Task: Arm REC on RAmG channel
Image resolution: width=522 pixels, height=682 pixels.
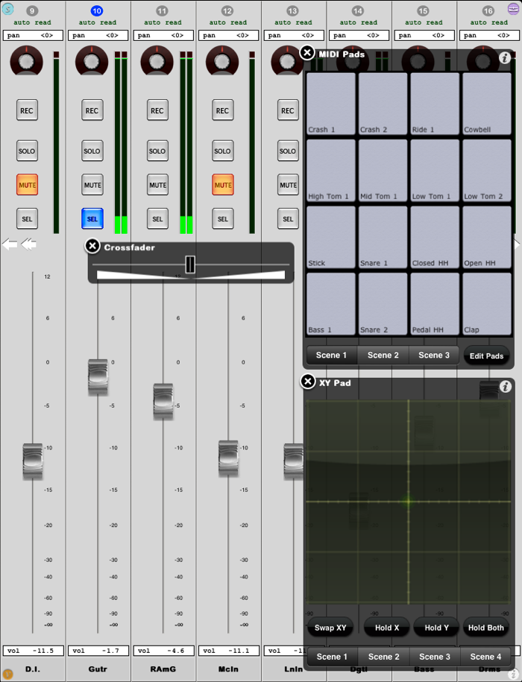Action: 157,110
